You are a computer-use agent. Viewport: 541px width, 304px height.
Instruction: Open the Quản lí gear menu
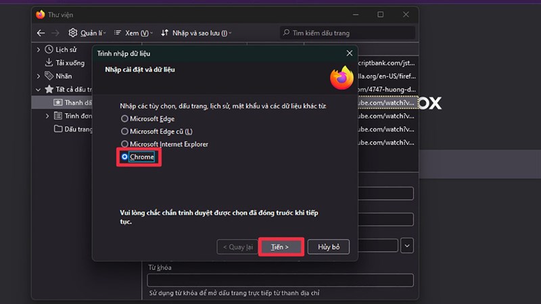87,33
